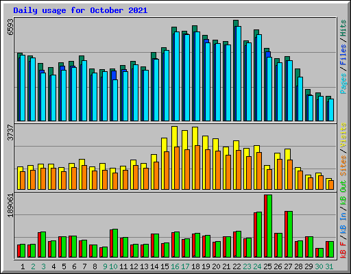This screenshot has width=351, height=274.
Task: Click the cyan pages bar for day 16
Action: pos(177,76)
